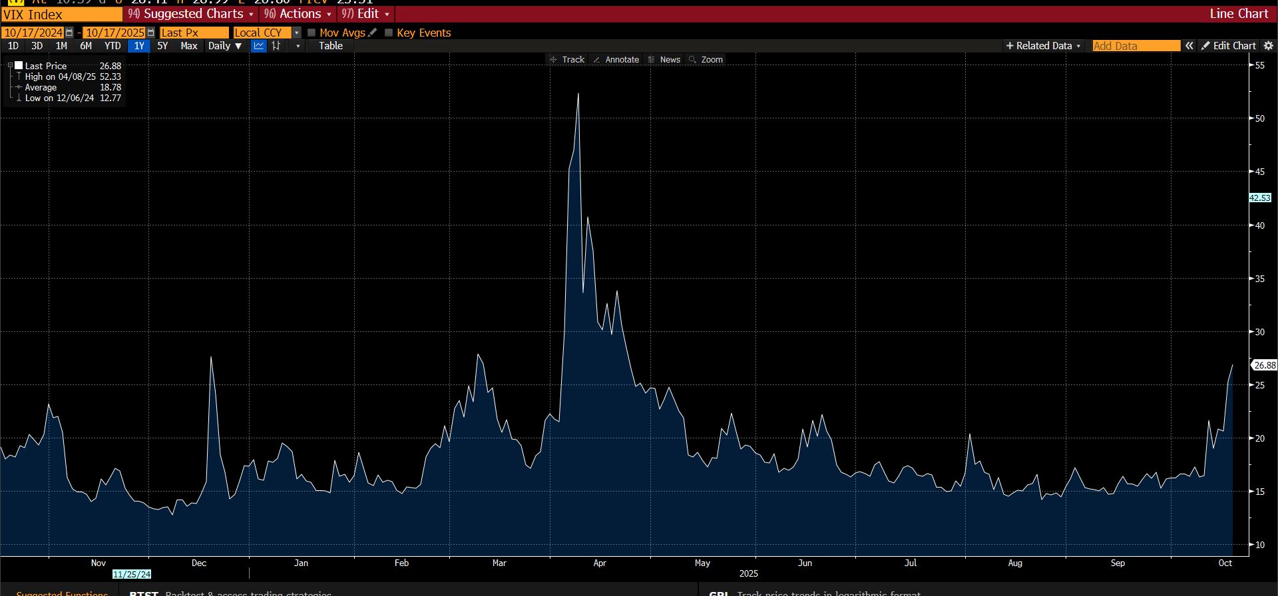
Task: Select the Zoom magnifier tool
Action: pos(706,60)
